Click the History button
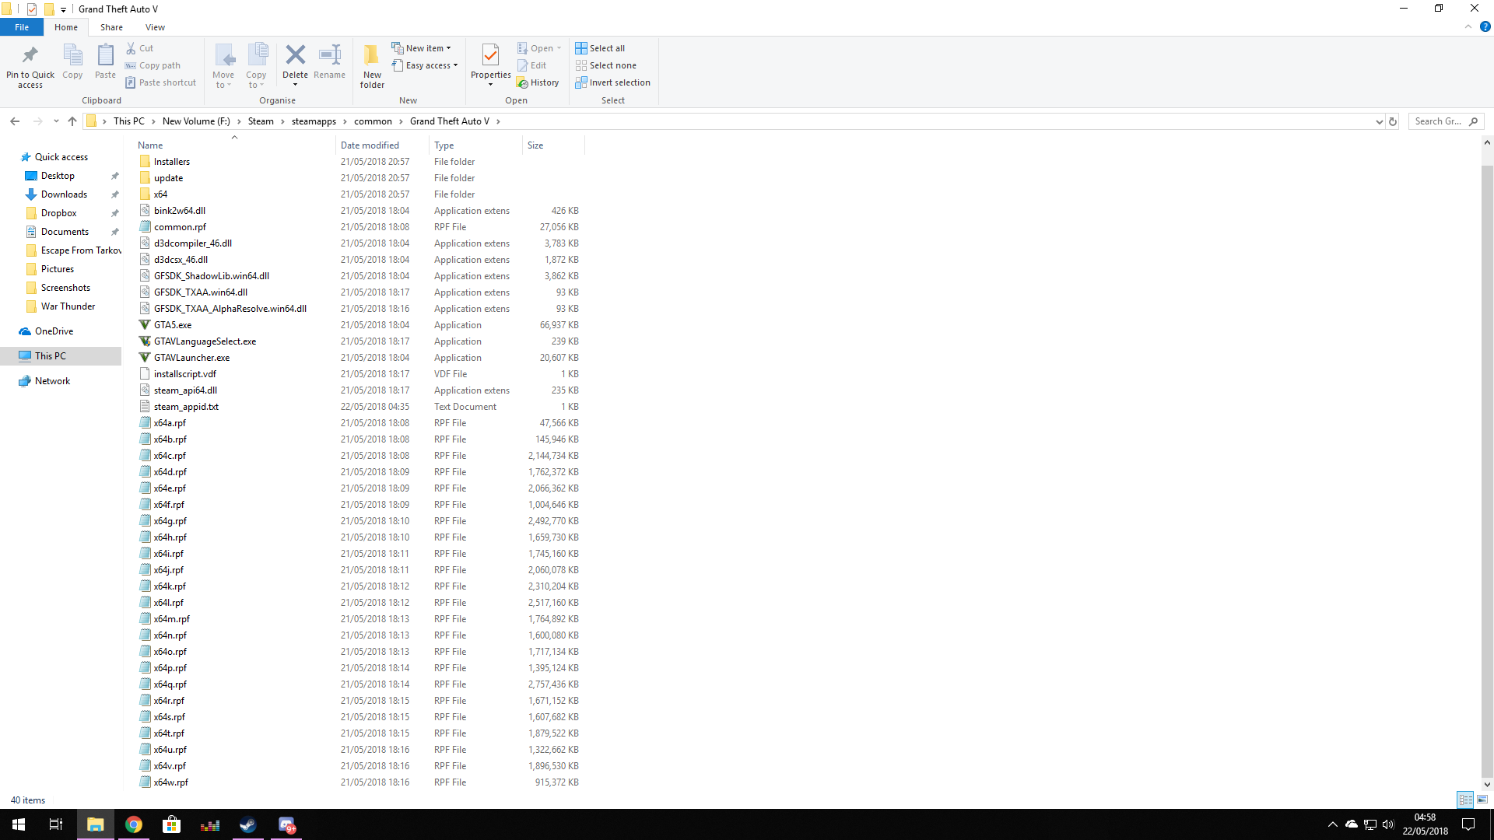Viewport: 1494px width, 840px height. pyautogui.click(x=538, y=82)
